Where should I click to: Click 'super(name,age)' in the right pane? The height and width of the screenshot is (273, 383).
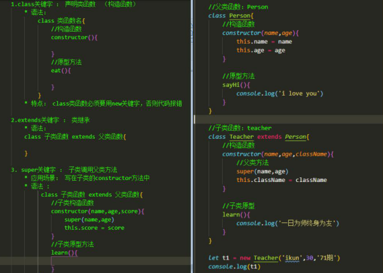[263, 171]
